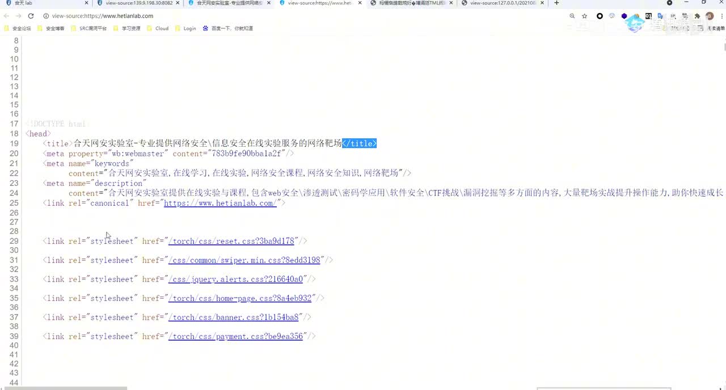
Task: Open the zoom magnifier icon in address bar
Action: point(572,16)
